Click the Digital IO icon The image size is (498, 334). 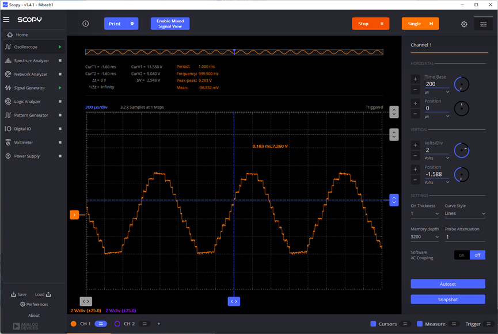[x=8, y=129]
